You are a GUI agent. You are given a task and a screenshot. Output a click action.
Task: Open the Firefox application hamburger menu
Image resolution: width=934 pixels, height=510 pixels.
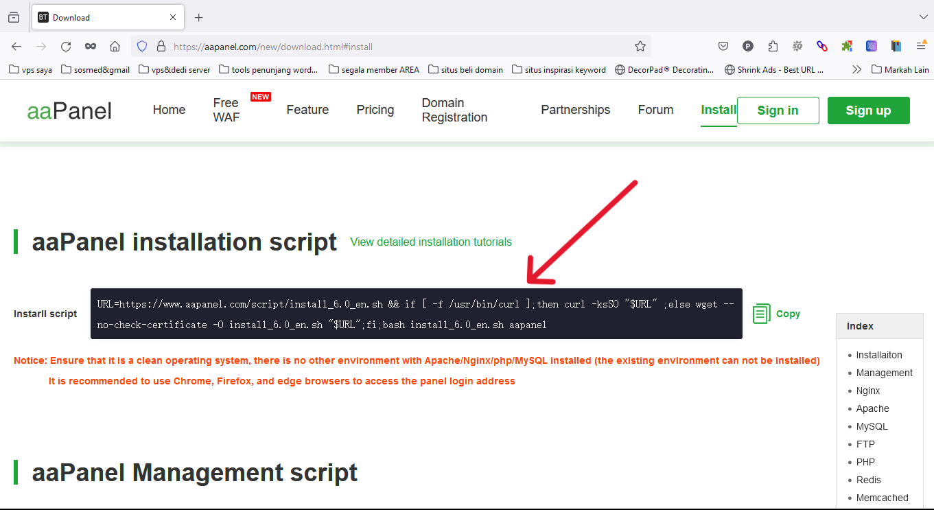click(921, 47)
